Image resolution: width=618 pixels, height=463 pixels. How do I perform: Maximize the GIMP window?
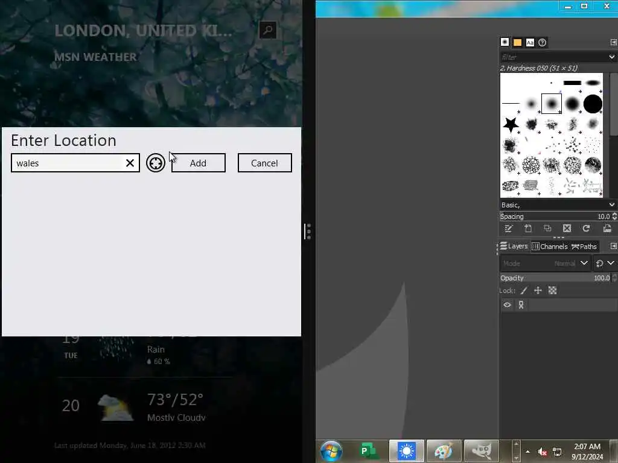pyautogui.click(x=584, y=6)
